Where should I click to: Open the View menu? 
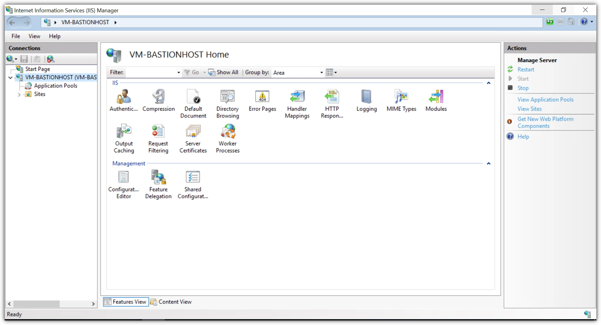(x=34, y=36)
